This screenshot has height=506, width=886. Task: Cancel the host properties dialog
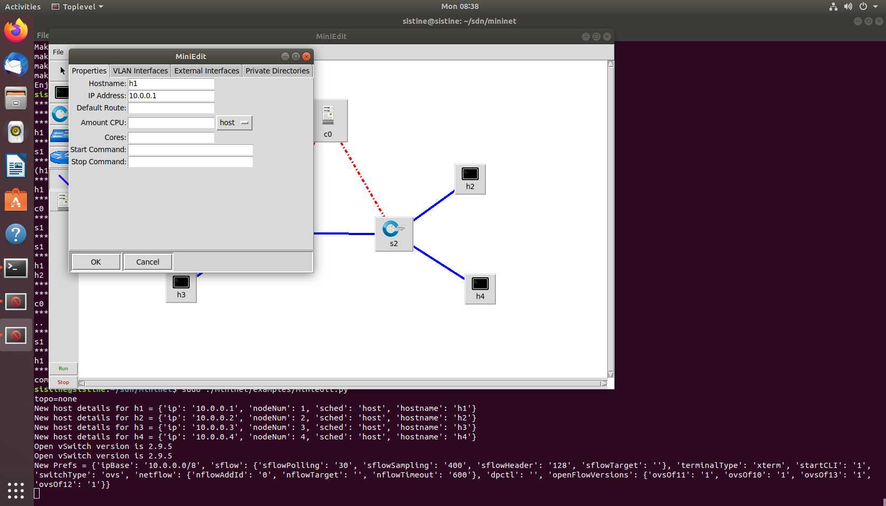[x=147, y=262]
